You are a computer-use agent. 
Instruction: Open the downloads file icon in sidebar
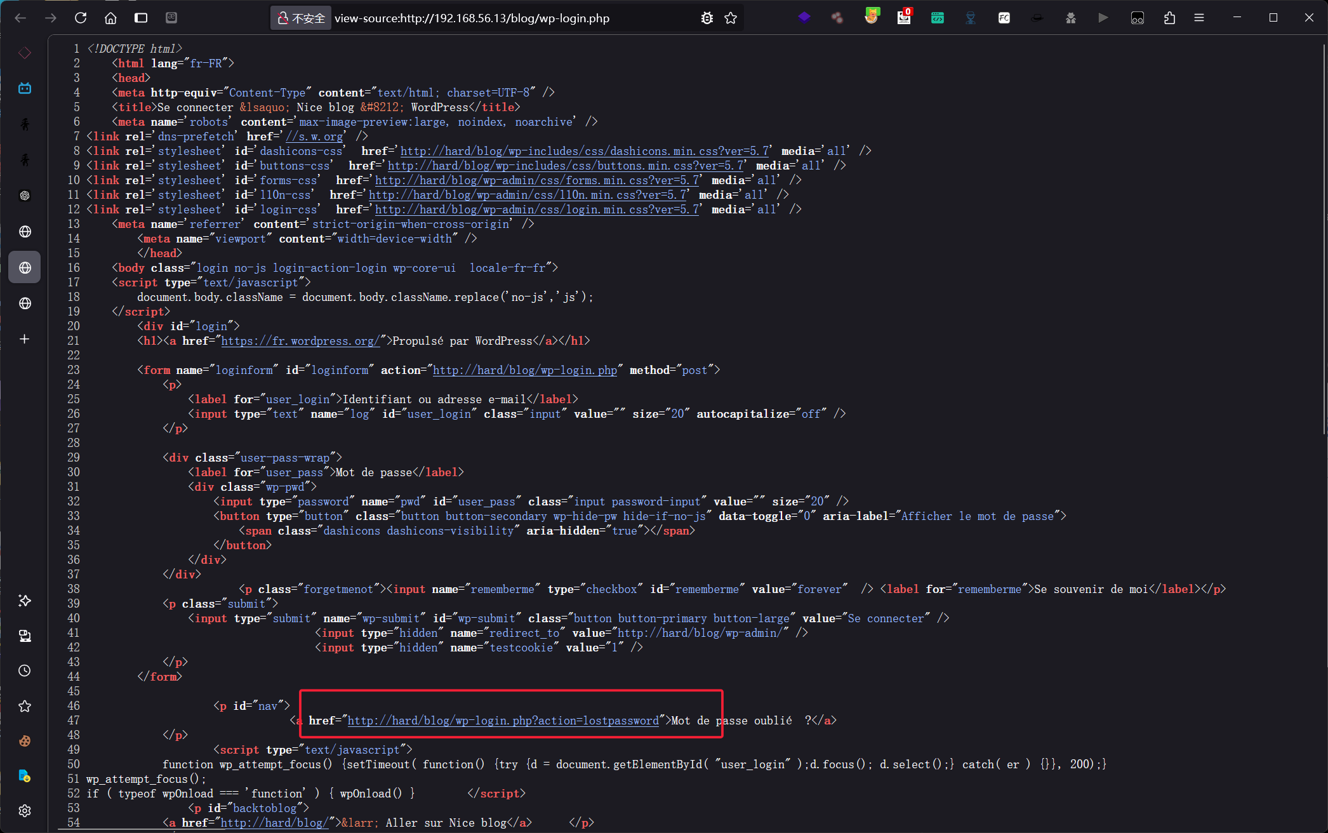pos(25,776)
